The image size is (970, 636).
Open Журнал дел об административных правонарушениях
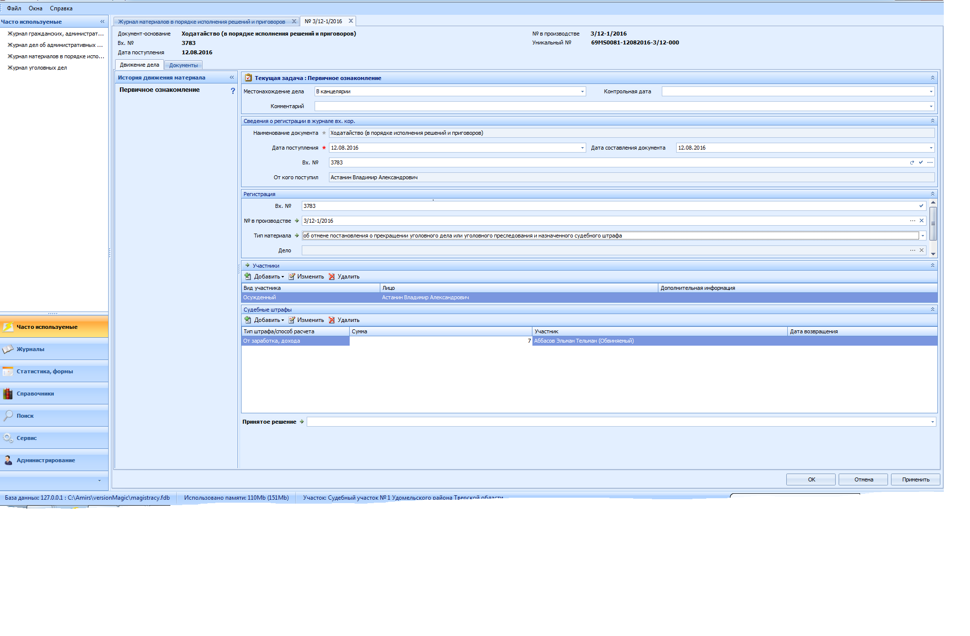click(x=55, y=45)
